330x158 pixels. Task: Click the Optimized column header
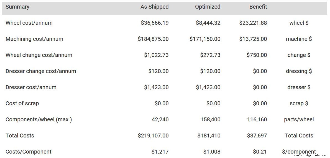click(208, 7)
